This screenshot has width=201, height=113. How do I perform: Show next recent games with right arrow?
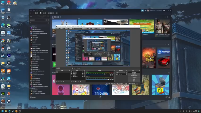[168, 45]
